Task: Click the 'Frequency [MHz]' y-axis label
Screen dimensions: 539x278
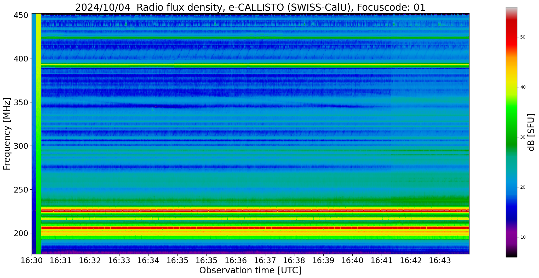Action: (x=7, y=134)
